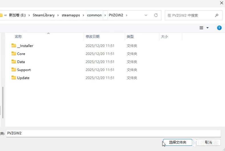Close the folder picker dialog
The image size is (225, 151).
[221, 3]
